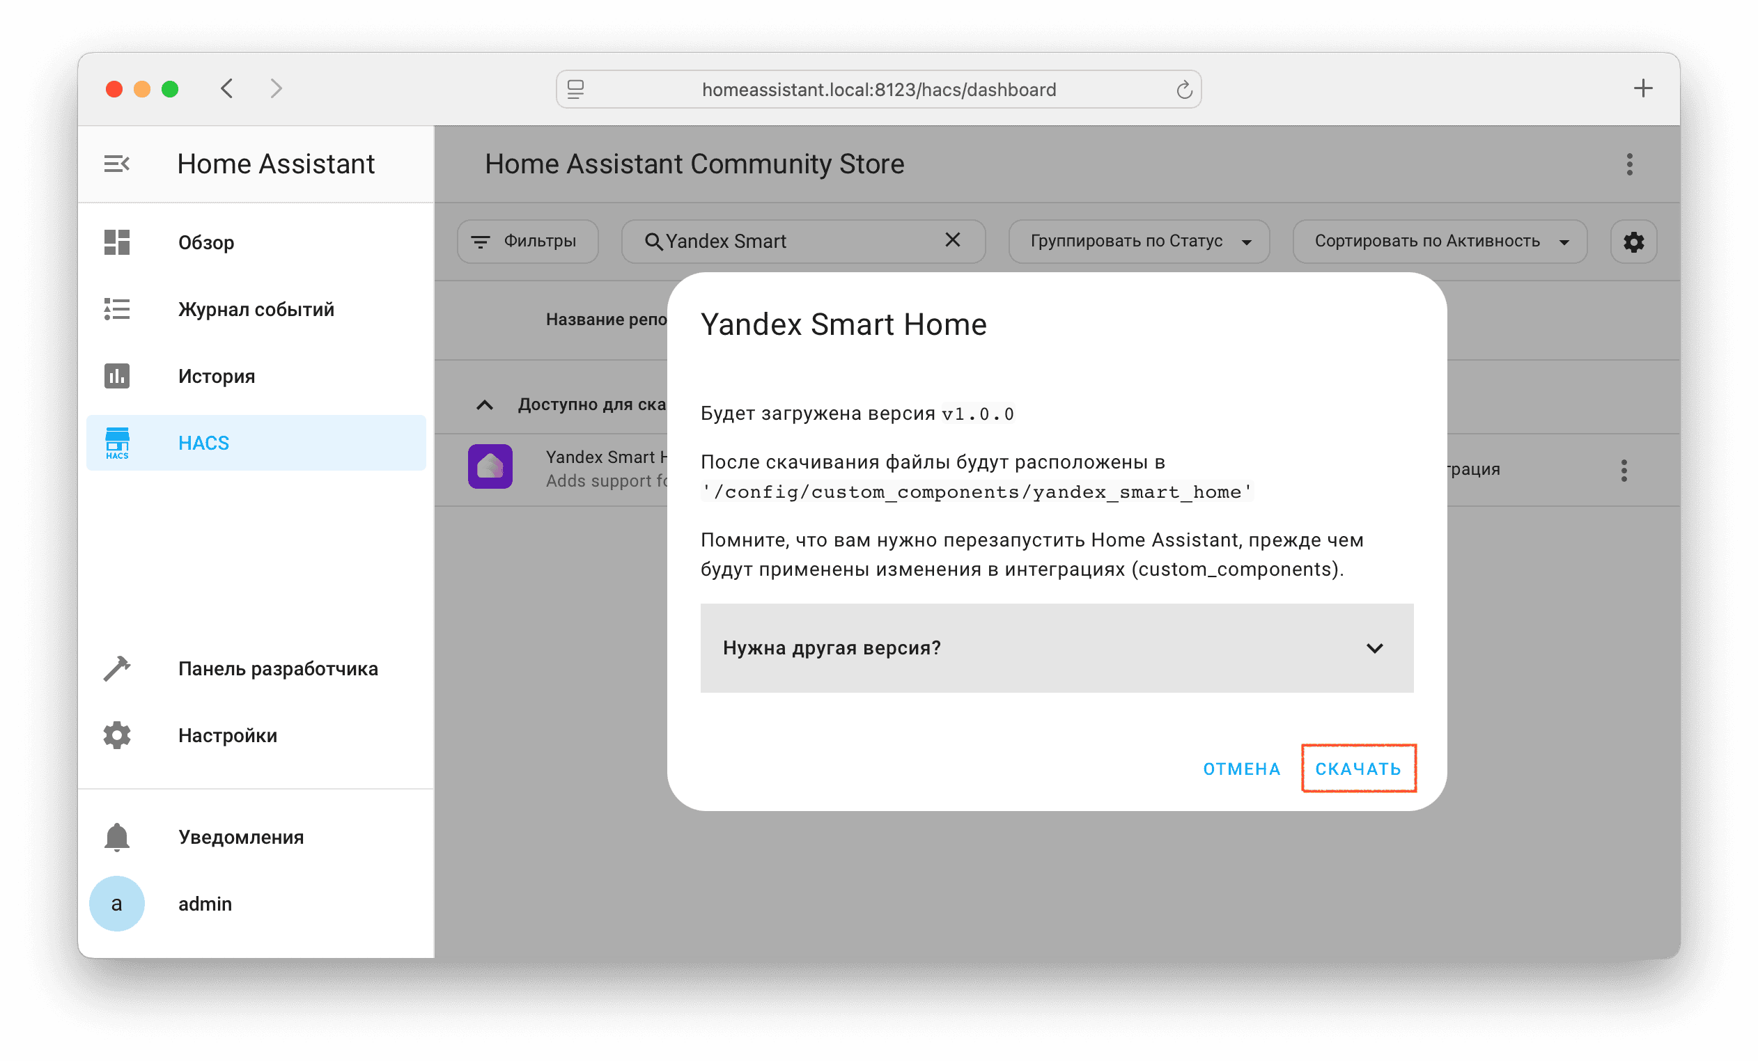Open the Сортировать по Активность dropdown
Viewport: 1758px width, 1061px height.
(1439, 242)
